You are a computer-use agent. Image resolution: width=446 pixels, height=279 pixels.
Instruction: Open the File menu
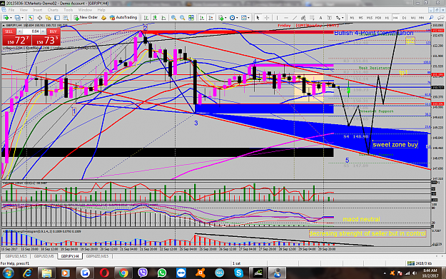tap(11, 10)
